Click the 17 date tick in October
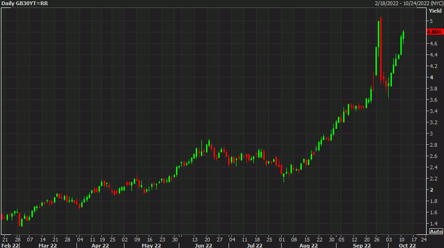The image size is (444, 248). point(414,240)
